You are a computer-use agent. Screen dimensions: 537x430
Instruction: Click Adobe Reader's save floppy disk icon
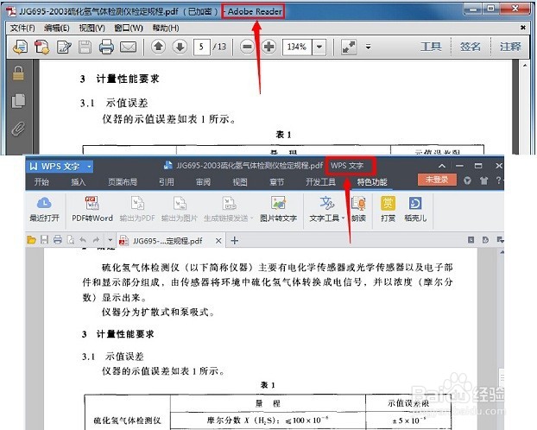85,47
